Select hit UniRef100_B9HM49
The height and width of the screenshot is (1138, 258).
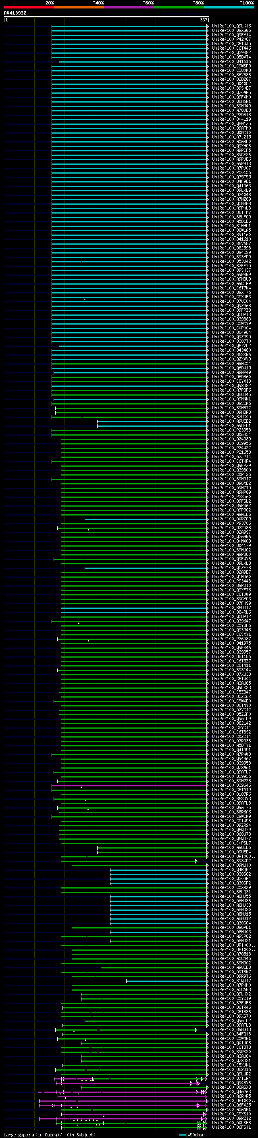(x=231, y=106)
